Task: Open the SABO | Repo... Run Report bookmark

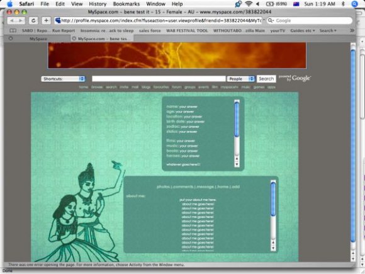Action: (x=48, y=30)
